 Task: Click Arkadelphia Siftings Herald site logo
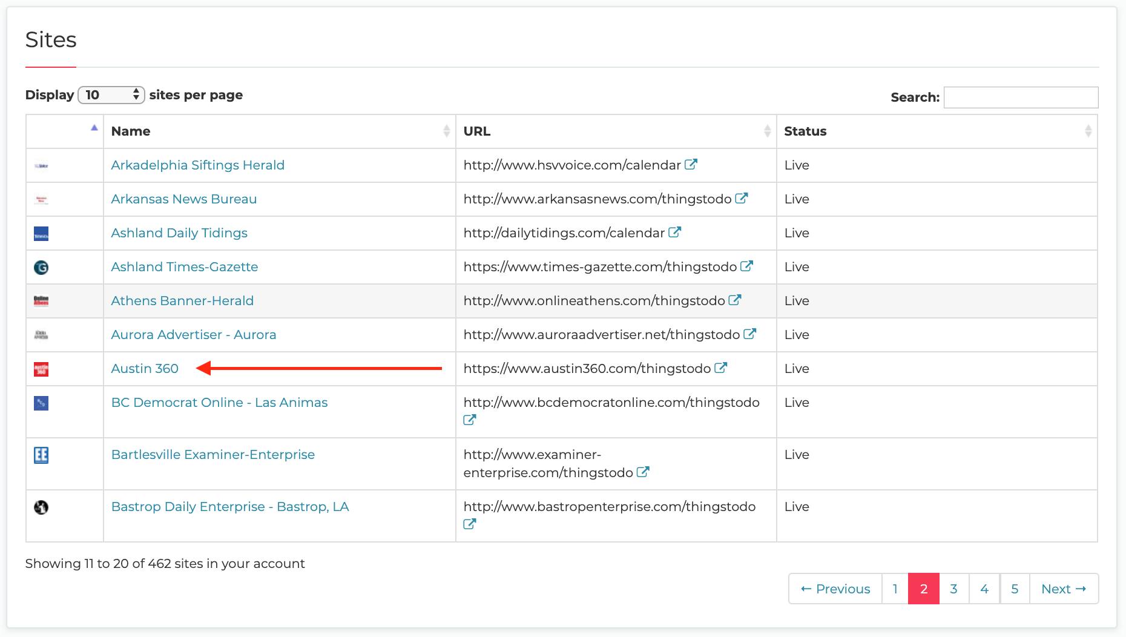point(41,165)
